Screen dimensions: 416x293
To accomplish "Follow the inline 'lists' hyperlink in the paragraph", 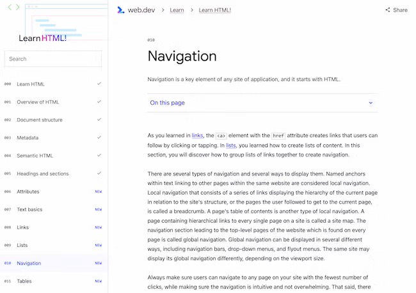I will [x=230, y=145].
